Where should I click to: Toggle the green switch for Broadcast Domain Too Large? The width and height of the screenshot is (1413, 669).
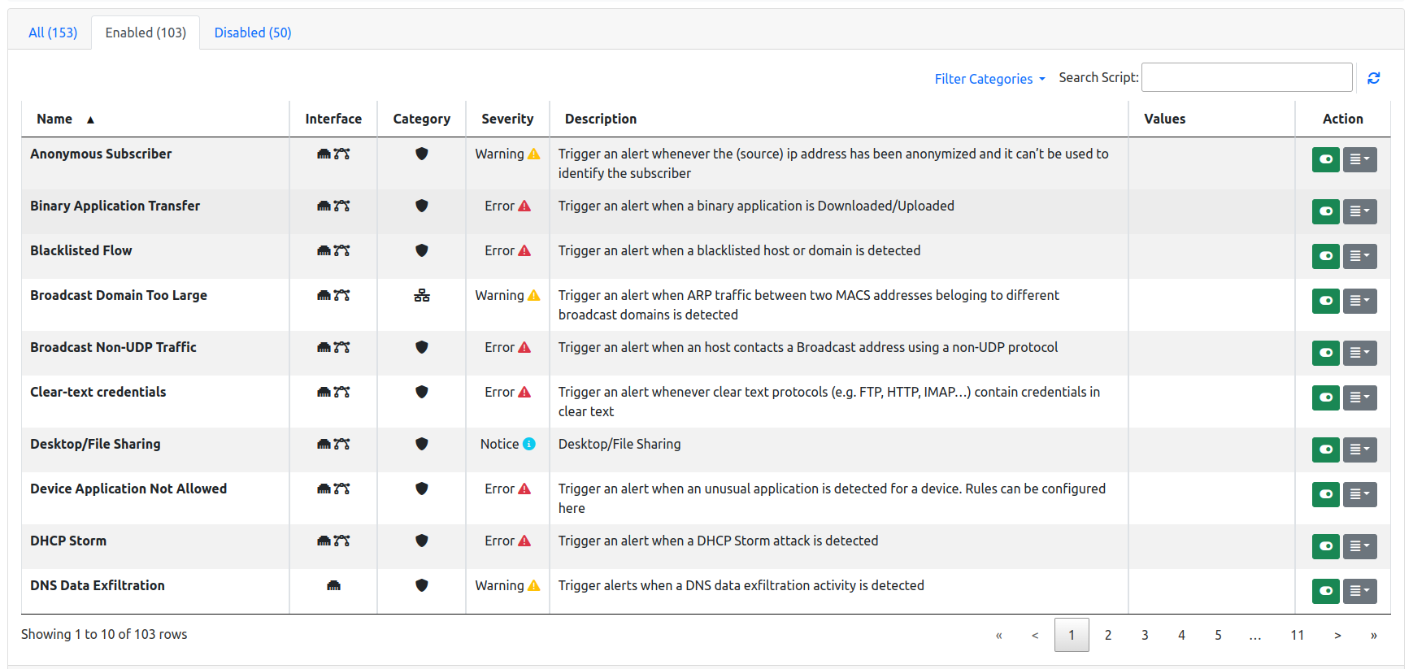[x=1325, y=301]
